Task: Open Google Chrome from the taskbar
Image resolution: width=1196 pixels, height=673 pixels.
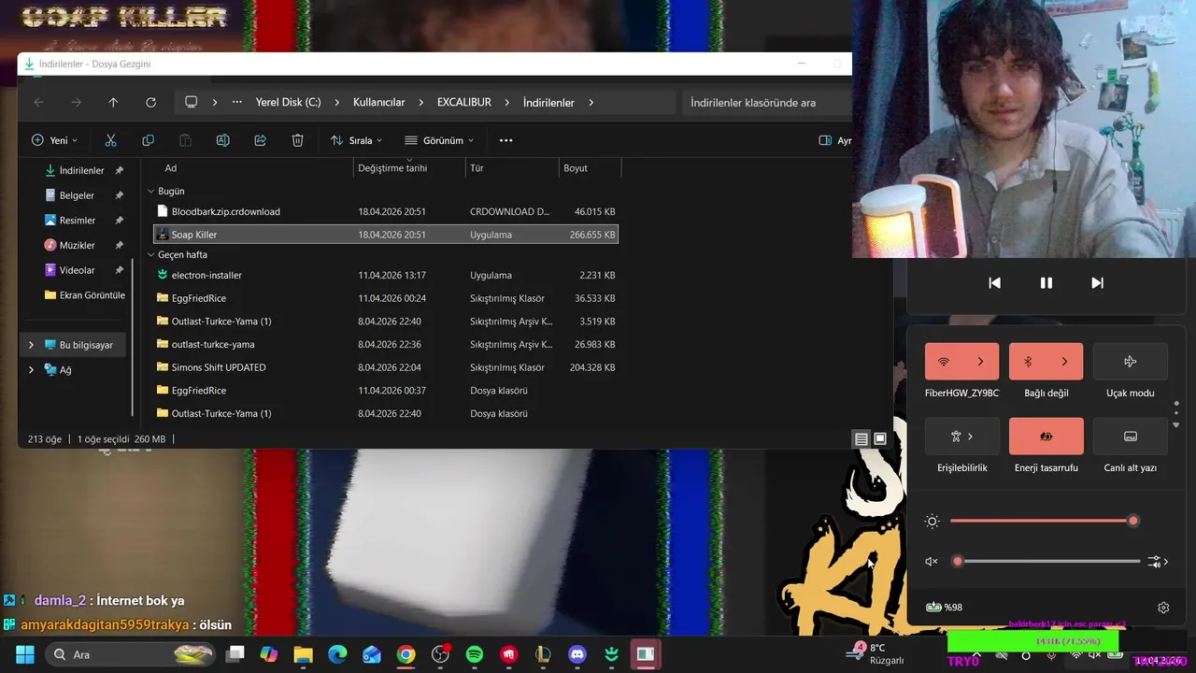Action: pos(406,654)
